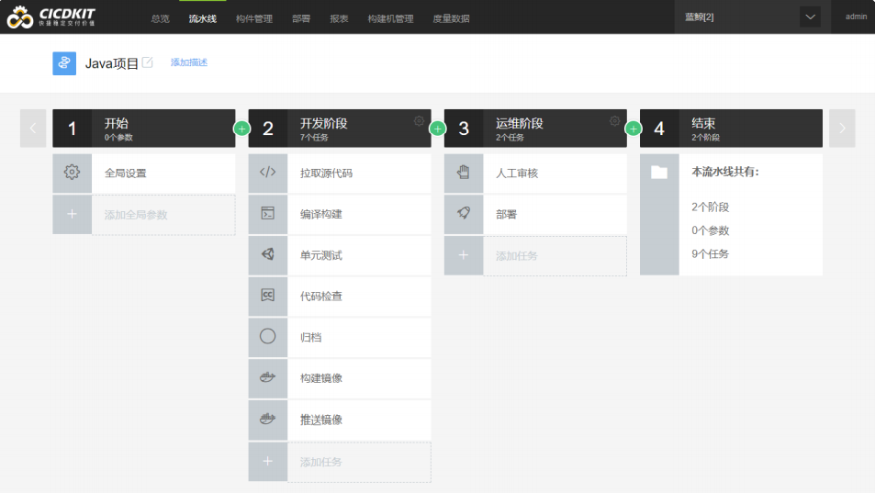Click the admin user label
The width and height of the screenshot is (875, 493).
pyautogui.click(x=856, y=17)
